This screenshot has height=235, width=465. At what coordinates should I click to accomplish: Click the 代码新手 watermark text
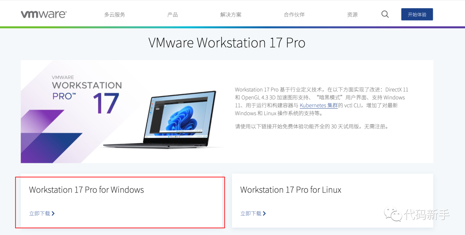[x=427, y=214]
